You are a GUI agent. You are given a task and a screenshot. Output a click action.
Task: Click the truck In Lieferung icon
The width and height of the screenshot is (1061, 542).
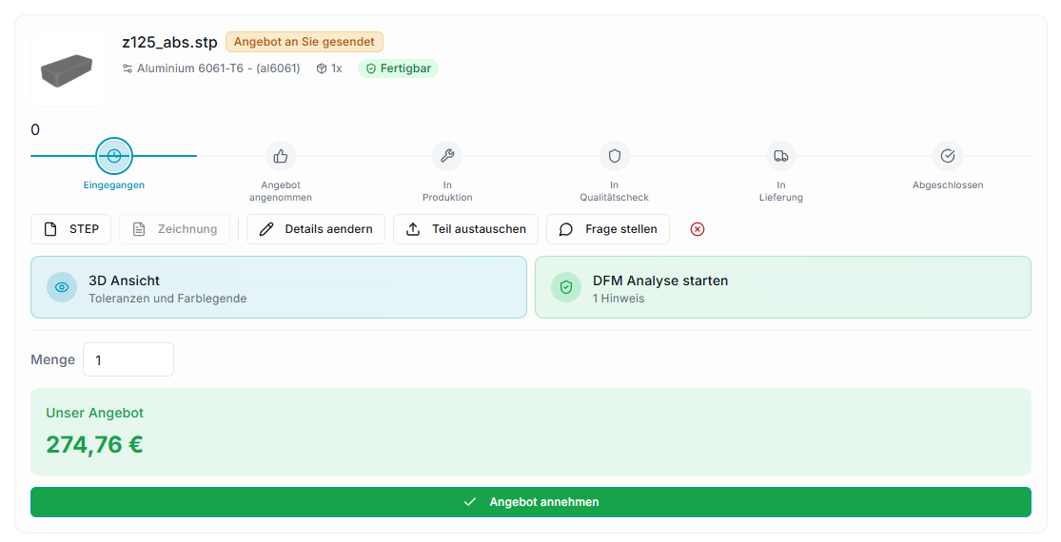tap(781, 156)
